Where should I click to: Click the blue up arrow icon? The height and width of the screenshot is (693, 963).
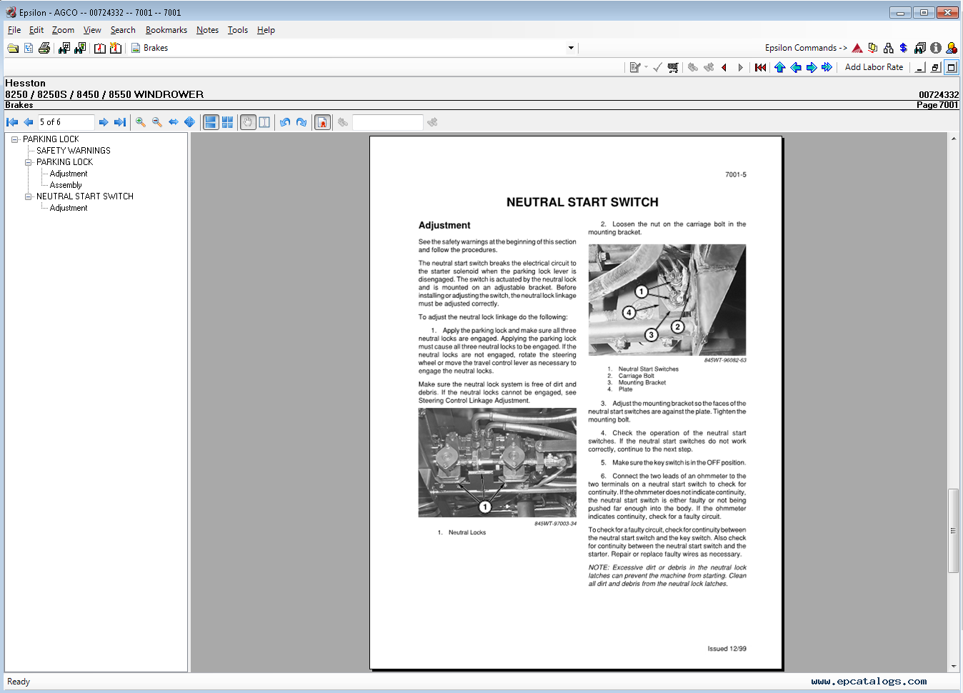(x=779, y=67)
